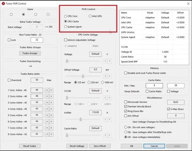Open the Turbo Groups button

point(30,53)
